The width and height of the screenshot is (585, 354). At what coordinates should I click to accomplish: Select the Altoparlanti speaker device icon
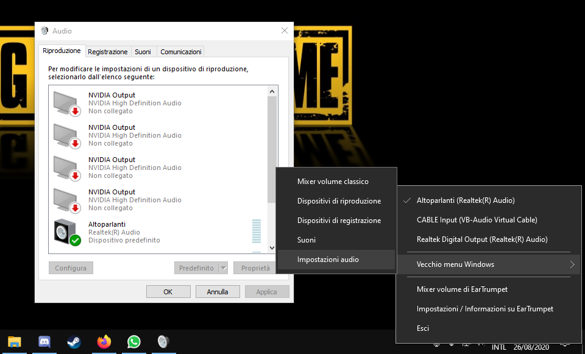tap(67, 232)
